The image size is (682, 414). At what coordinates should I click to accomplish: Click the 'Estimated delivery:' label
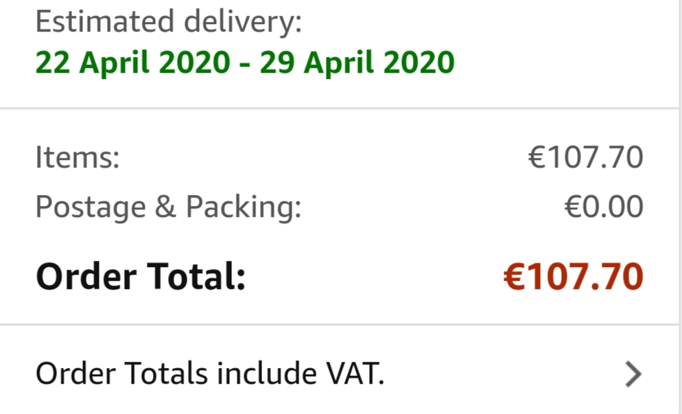tap(168, 23)
